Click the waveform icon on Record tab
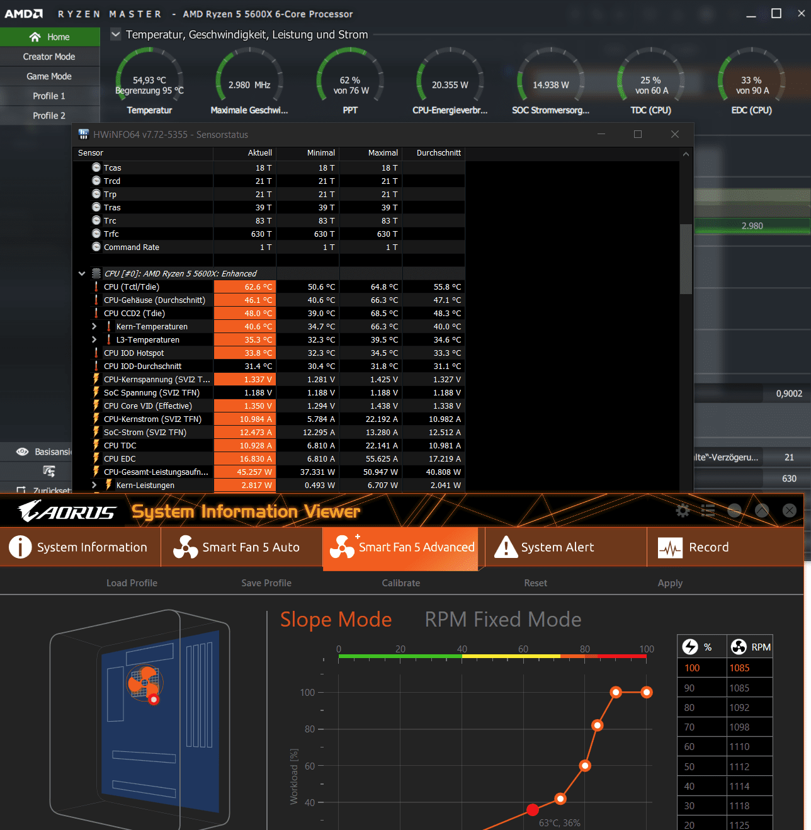811x830 pixels. tap(670, 548)
